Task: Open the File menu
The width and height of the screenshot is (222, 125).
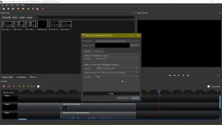Action: (x=2, y=5)
